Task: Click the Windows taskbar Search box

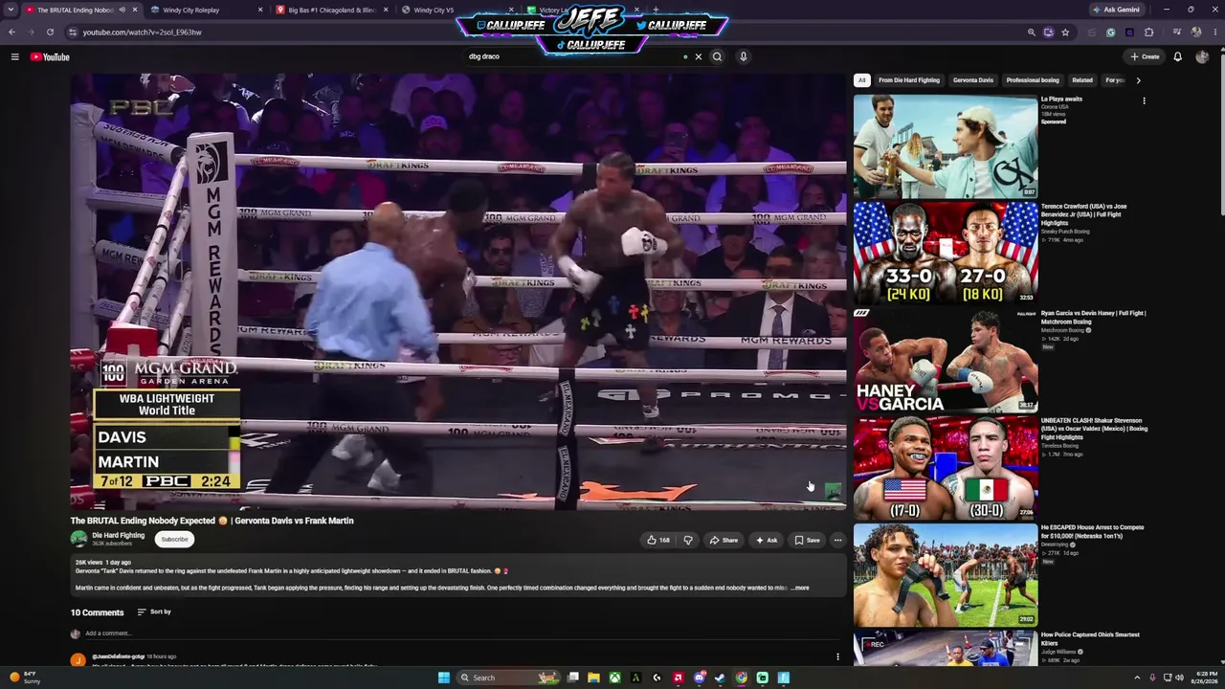Action: tap(507, 678)
